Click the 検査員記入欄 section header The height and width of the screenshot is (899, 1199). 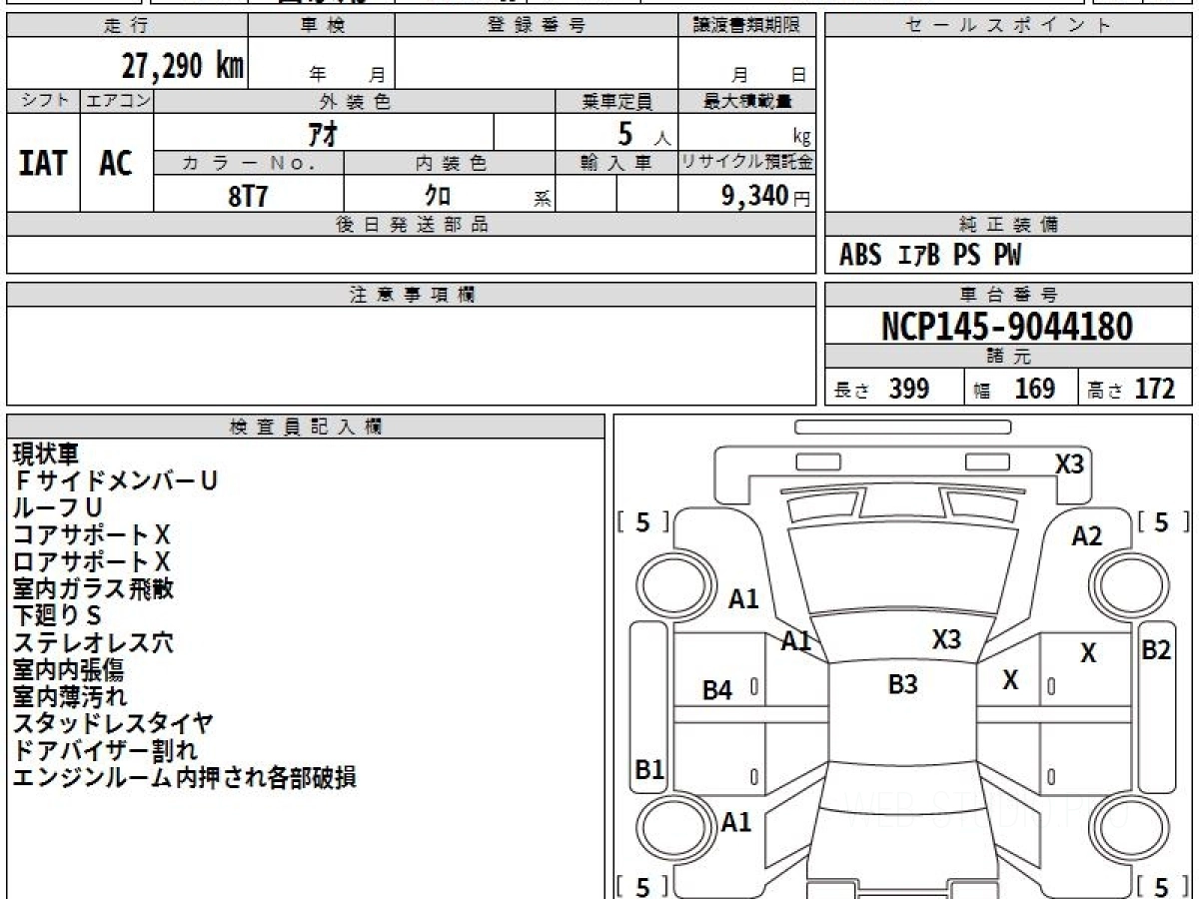tap(306, 427)
